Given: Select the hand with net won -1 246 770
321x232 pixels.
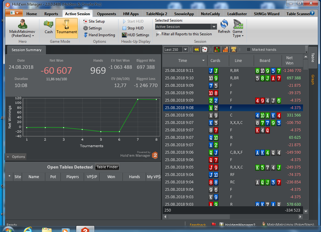Looking at the screenshot, I should (233, 70).
